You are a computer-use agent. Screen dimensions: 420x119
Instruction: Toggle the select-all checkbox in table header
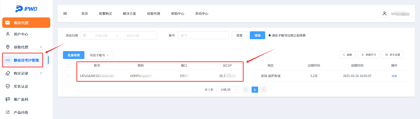pos(69,66)
